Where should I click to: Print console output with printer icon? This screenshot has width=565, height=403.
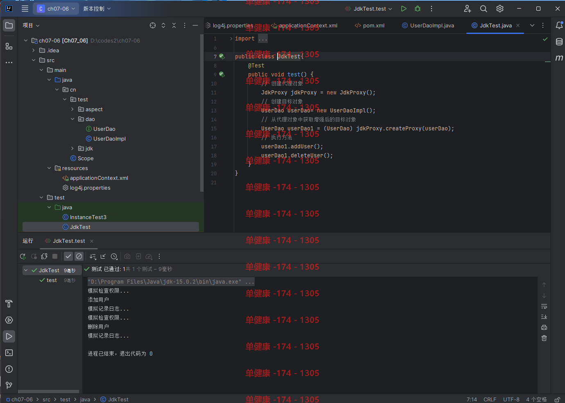point(544,327)
